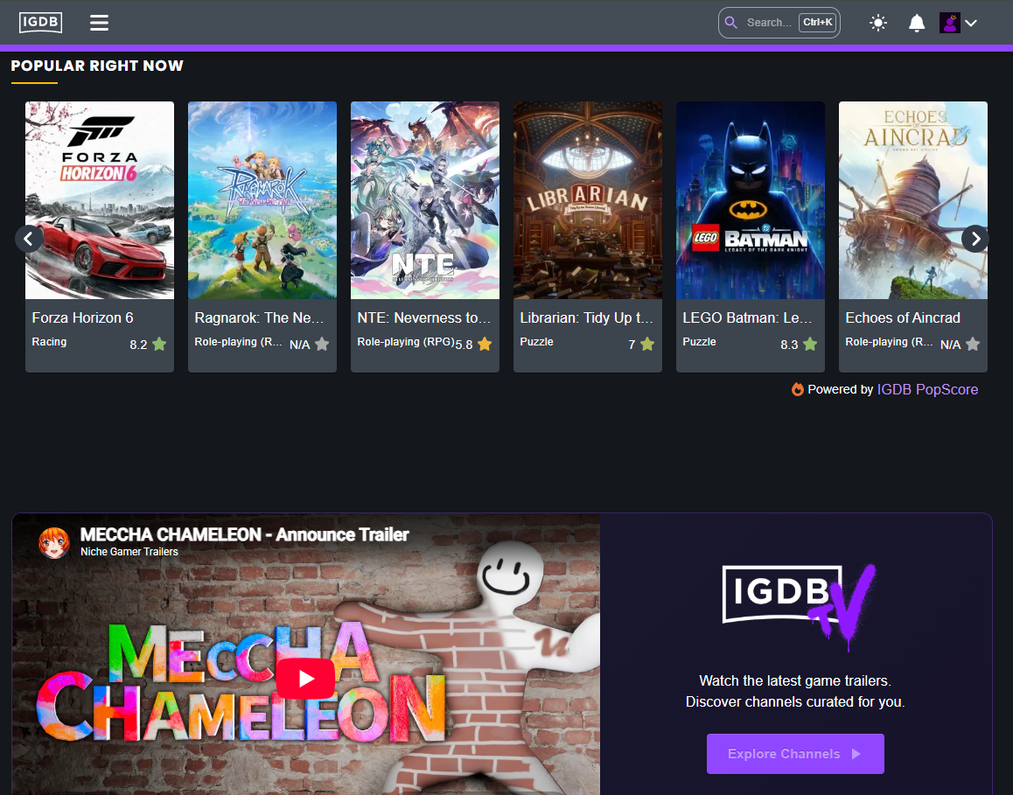
Task: Click the Racing genre on Forza card
Action: (49, 342)
